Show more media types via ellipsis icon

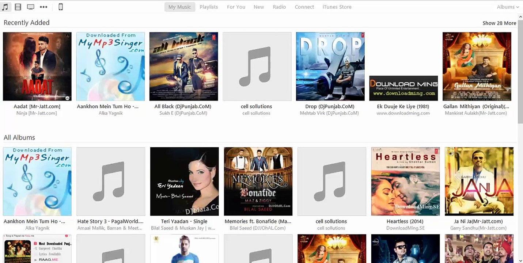tap(43, 7)
